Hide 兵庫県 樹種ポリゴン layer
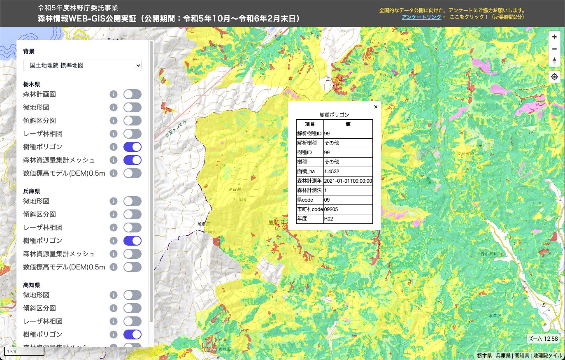565x360 pixels. [x=133, y=241]
